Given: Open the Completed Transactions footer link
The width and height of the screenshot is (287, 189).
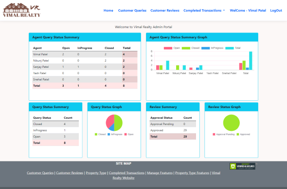Looking at the screenshot, I should pyautogui.click(x=126, y=173).
